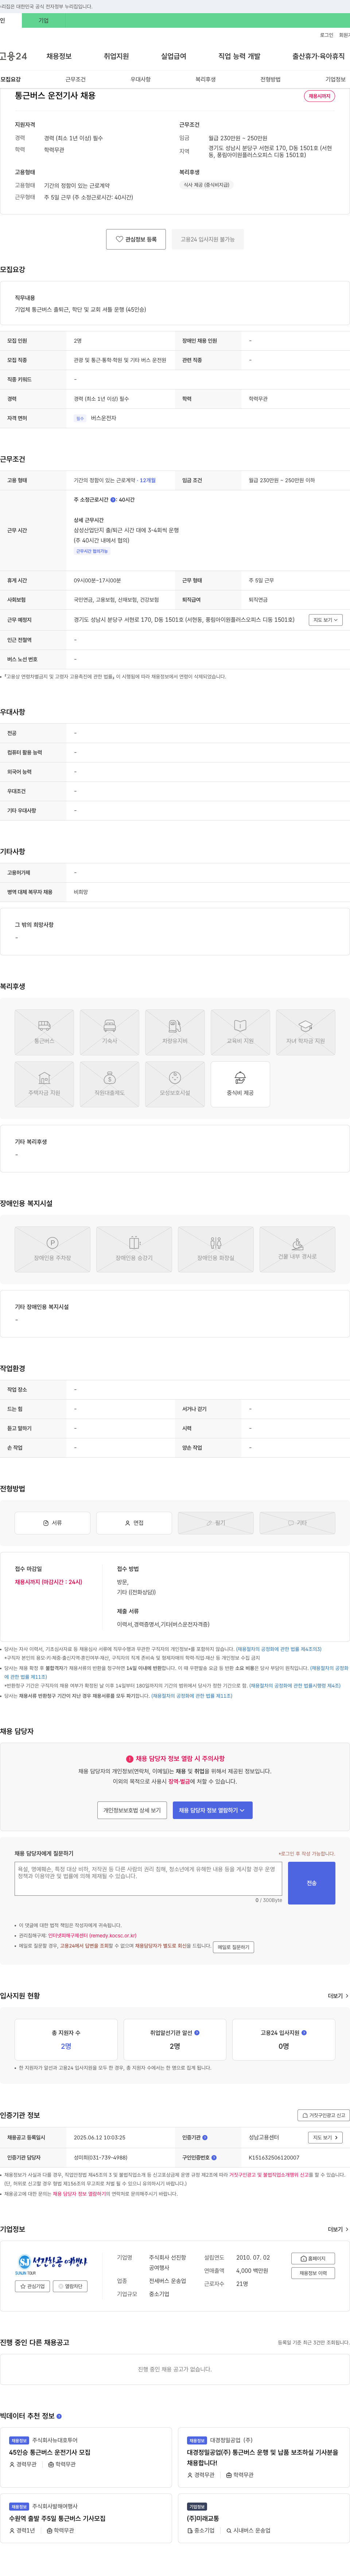350x2576 pixels.
Task: Click the 기숙사 welfare icon
Action: point(110,1032)
